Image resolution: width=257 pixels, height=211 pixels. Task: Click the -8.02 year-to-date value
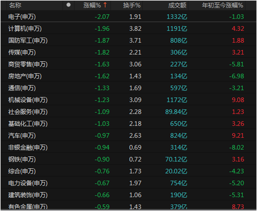point(236,147)
